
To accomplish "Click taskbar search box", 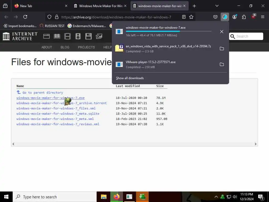I will click(x=55, y=197).
